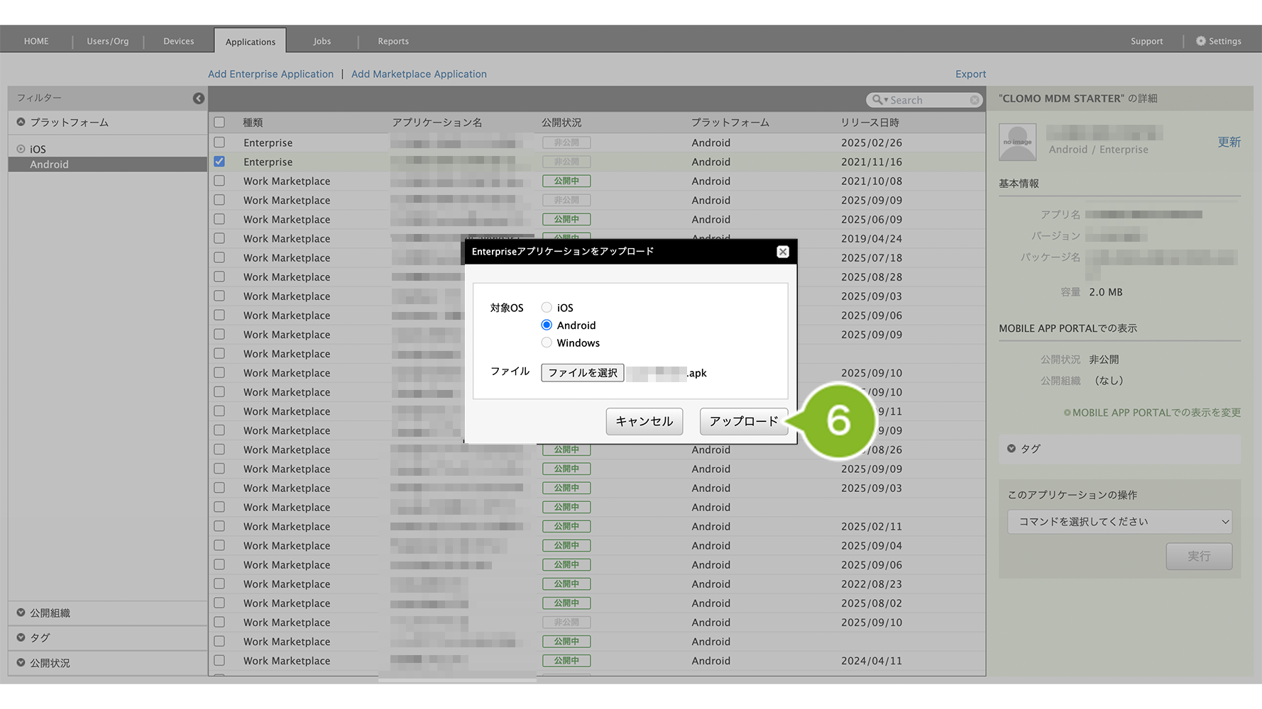Viewport: 1262px width, 709px height.
Task: Expand the 公開組織 filter section
Action: [21, 613]
